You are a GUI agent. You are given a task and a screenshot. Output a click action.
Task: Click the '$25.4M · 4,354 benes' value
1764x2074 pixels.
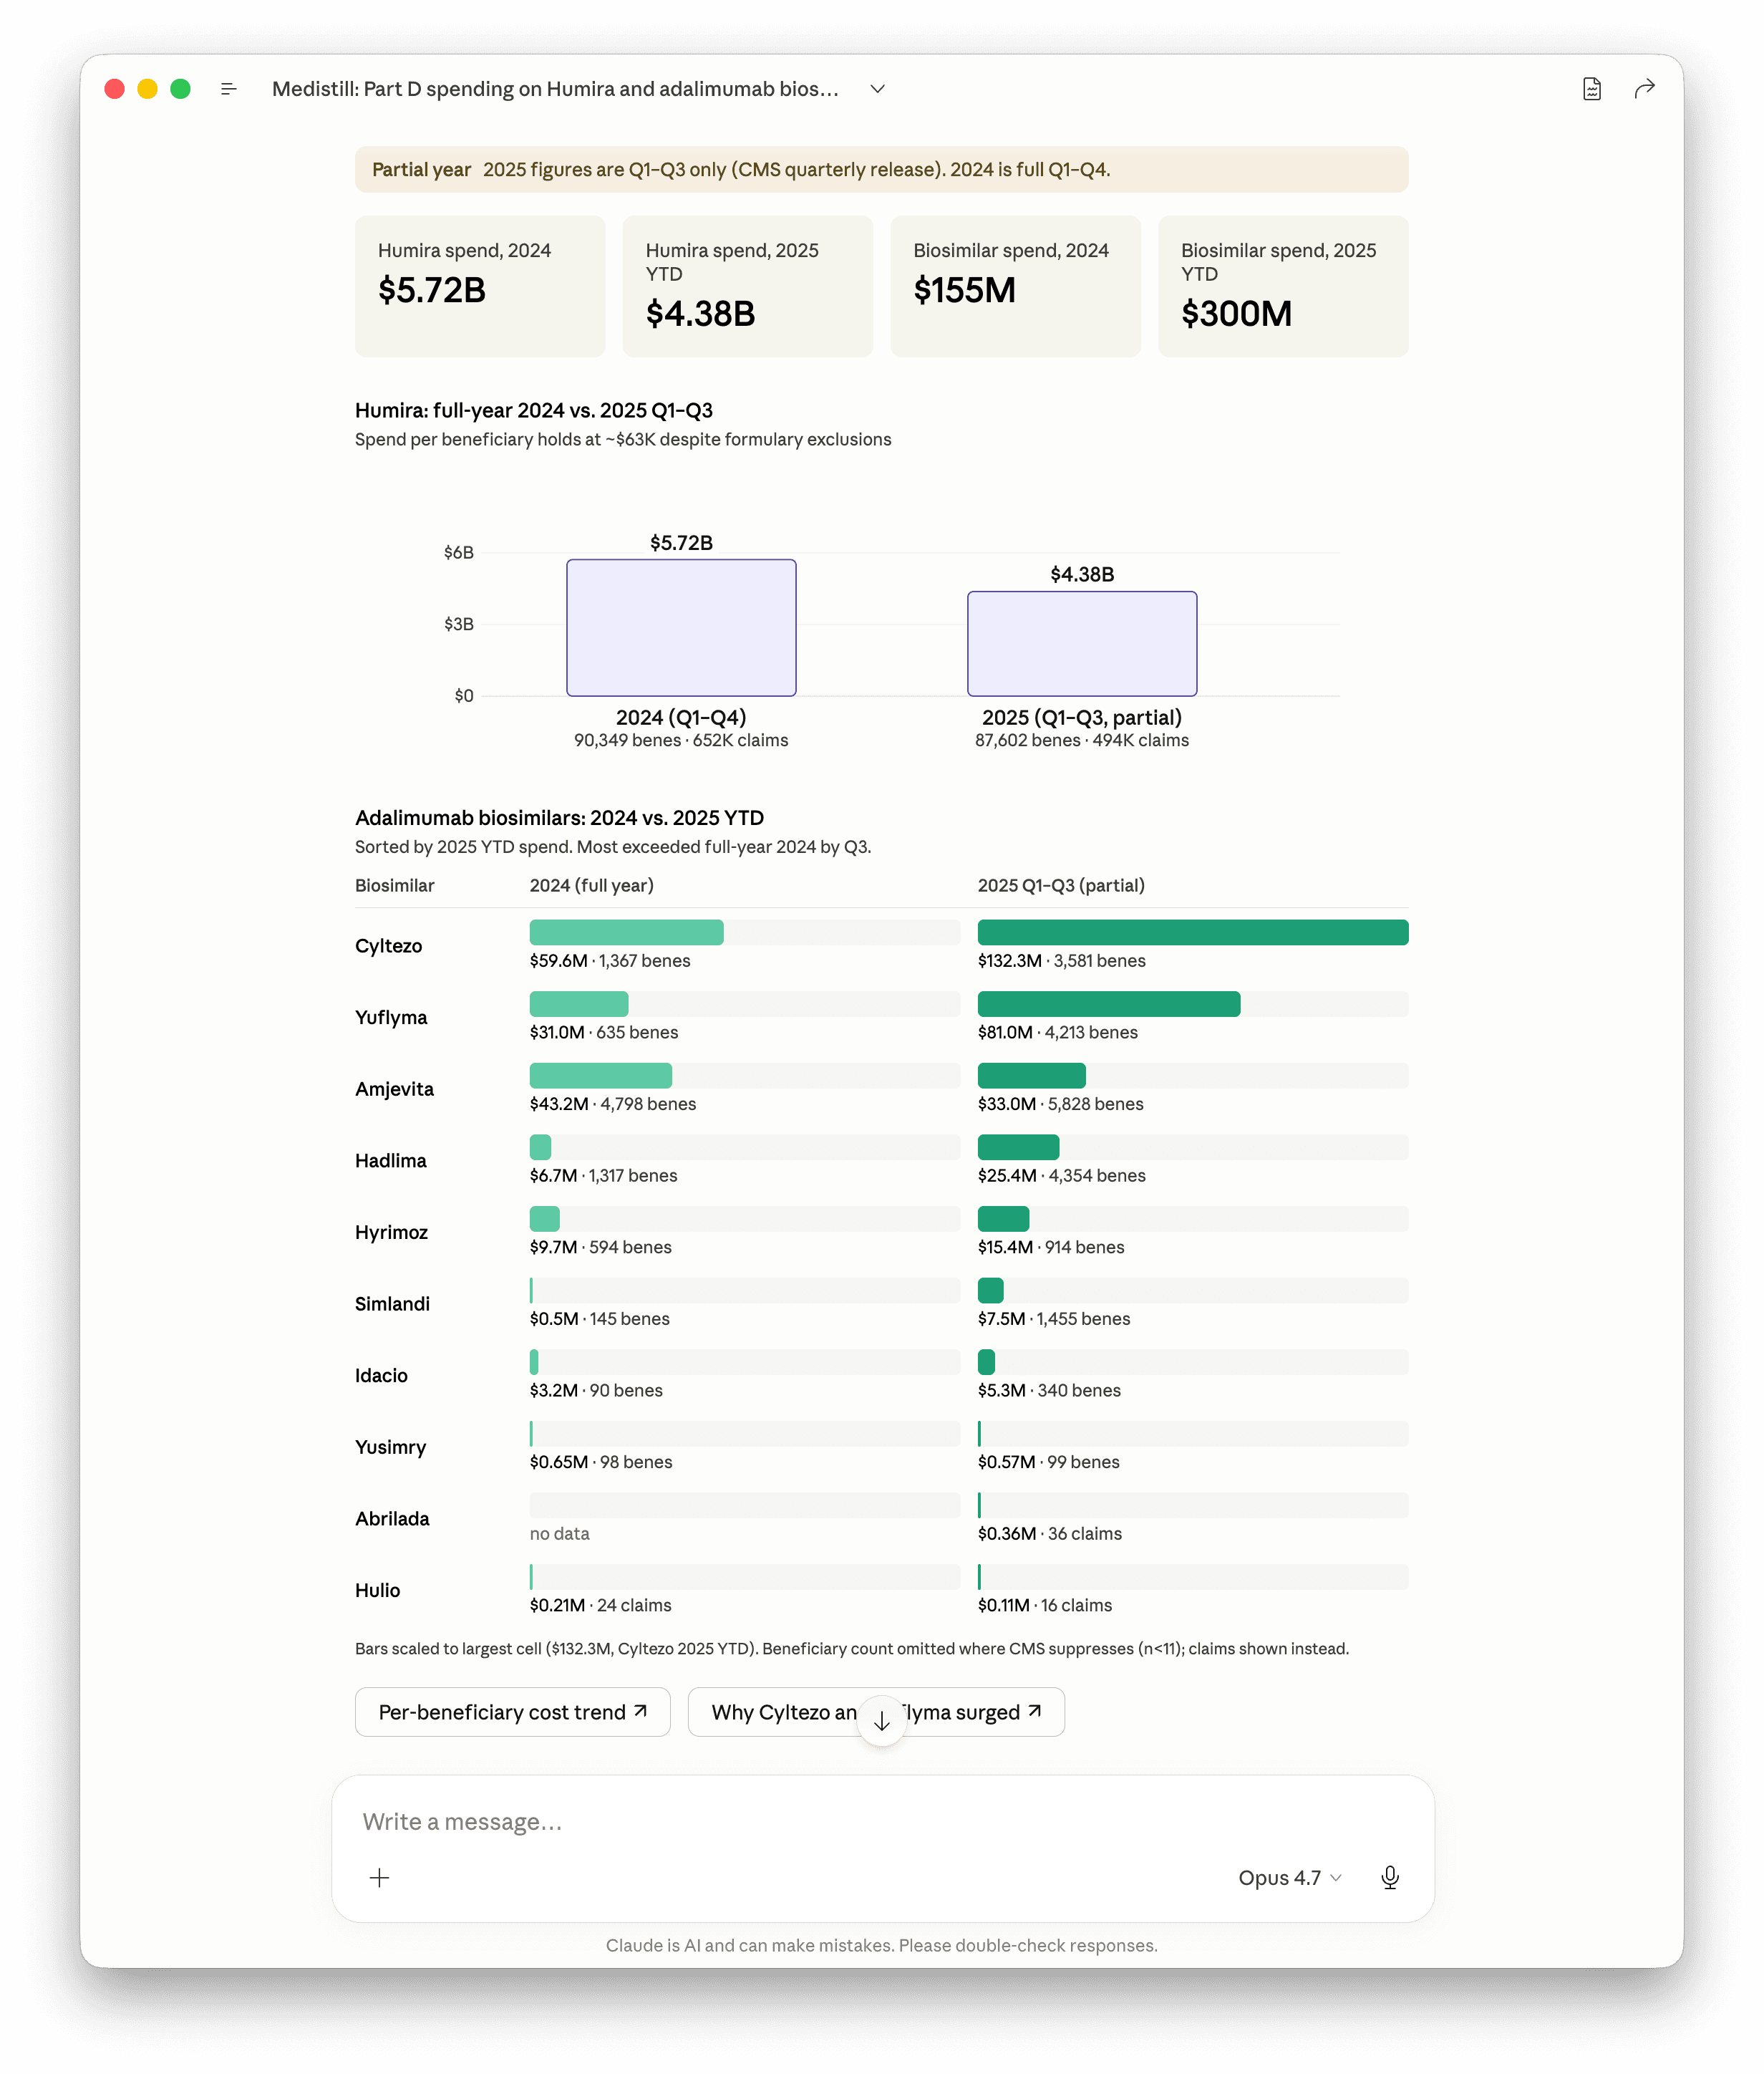[x=1061, y=1175]
